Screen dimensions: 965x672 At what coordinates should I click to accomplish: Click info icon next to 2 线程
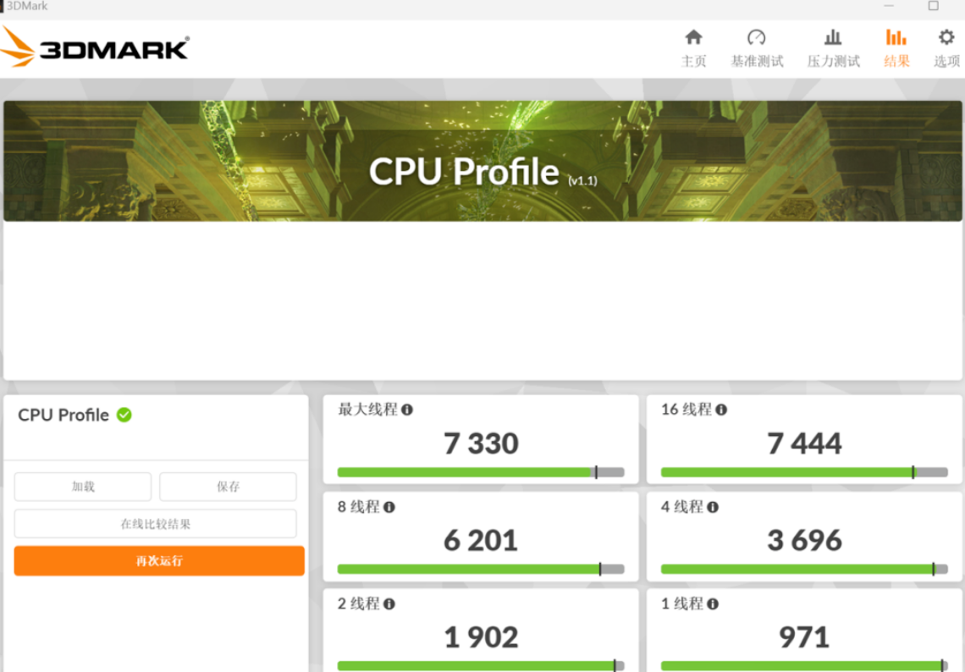click(x=389, y=604)
